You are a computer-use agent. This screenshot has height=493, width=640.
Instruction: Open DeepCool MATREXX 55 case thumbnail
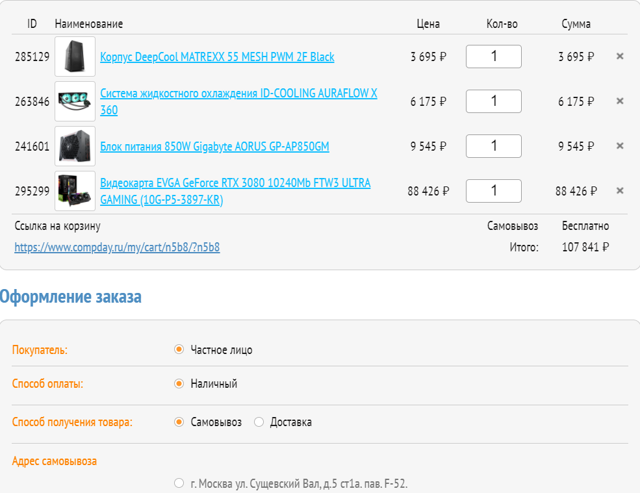(75, 57)
